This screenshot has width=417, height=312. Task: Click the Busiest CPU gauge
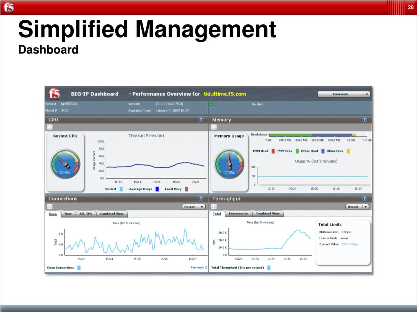[65, 164]
